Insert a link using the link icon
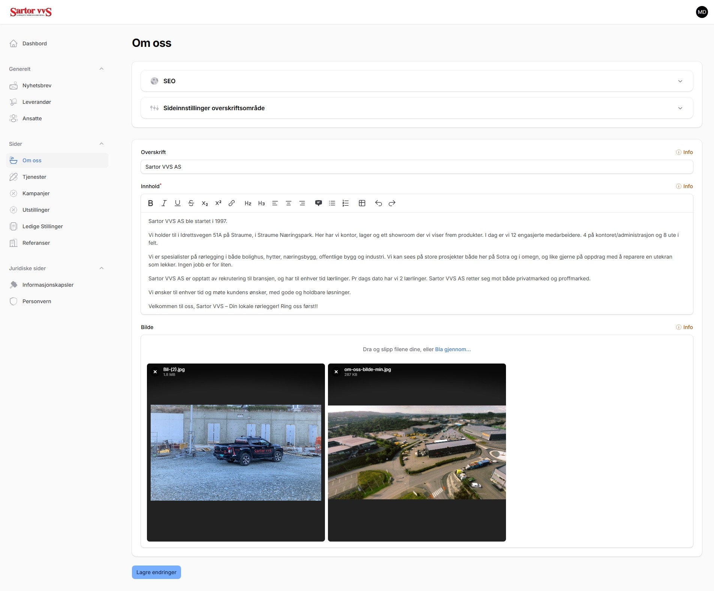 coord(232,203)
